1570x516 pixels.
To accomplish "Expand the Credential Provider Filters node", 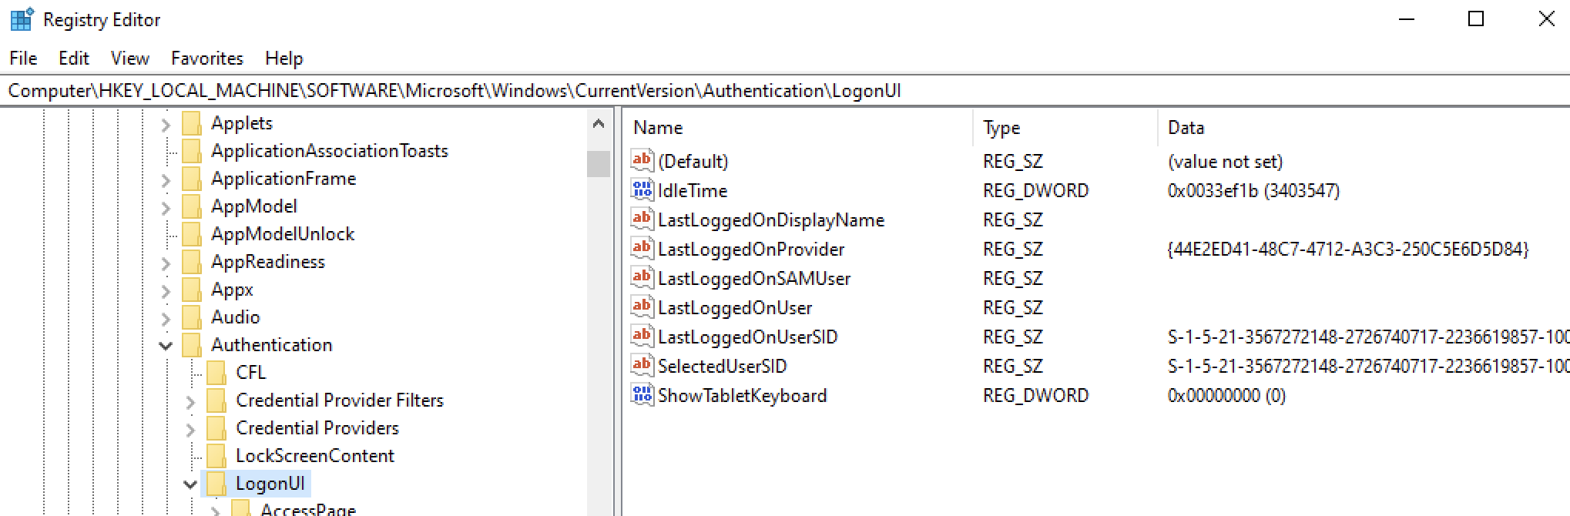I will (190, 400).
